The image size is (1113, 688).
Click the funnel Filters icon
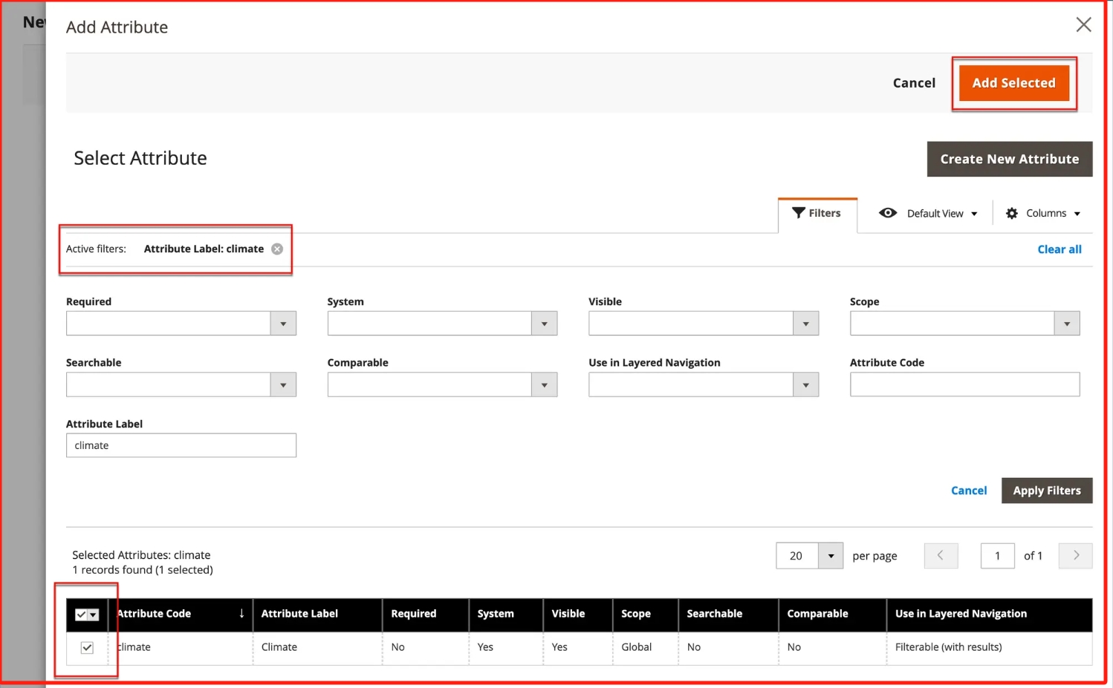pyautogui.click(x=799, y=213)
